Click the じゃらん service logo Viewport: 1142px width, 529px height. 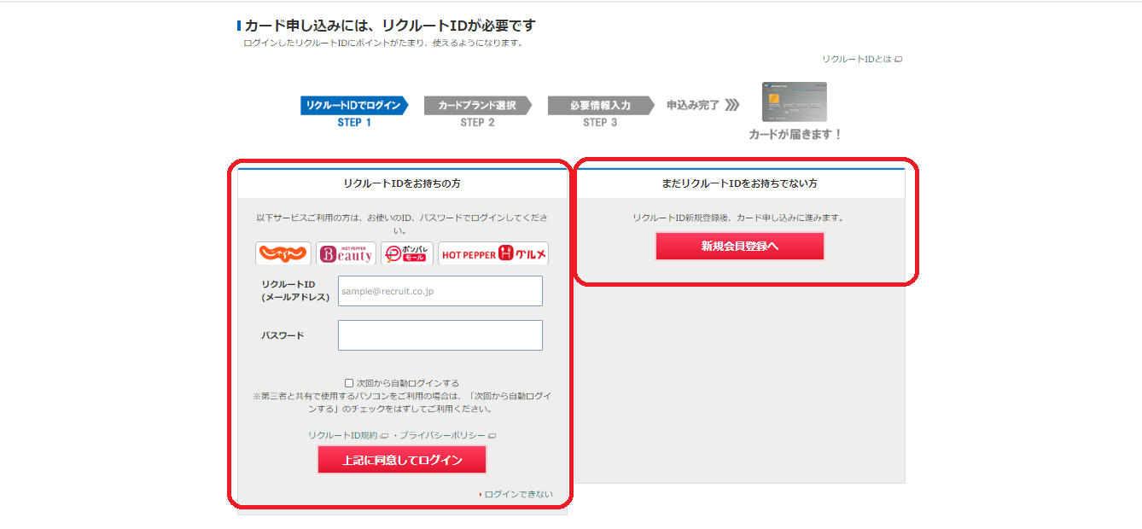(283, 253)
